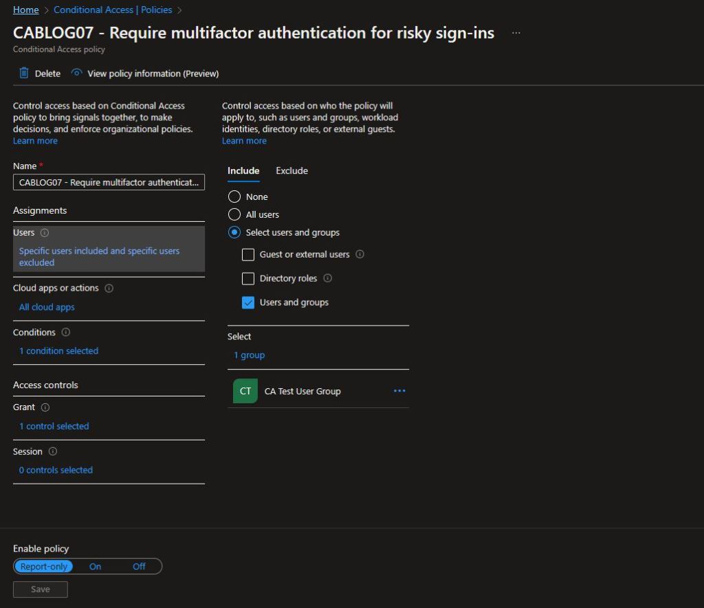Check the Guest or external users checkbox

(248, 255)
